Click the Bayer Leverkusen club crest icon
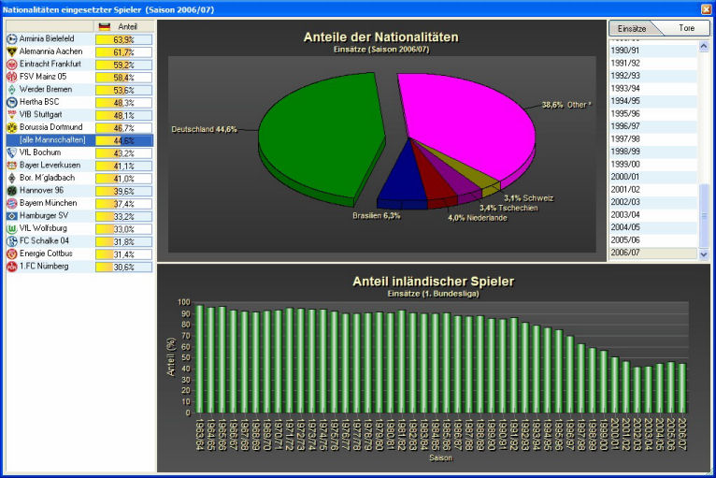 point(12,166)
